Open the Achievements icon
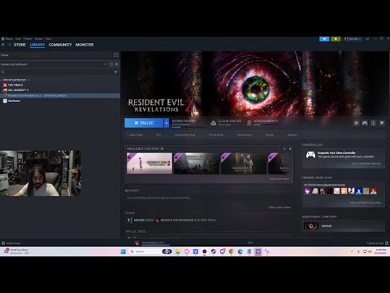The width and height of the screenshot is (390, 293). pos(249,123)
